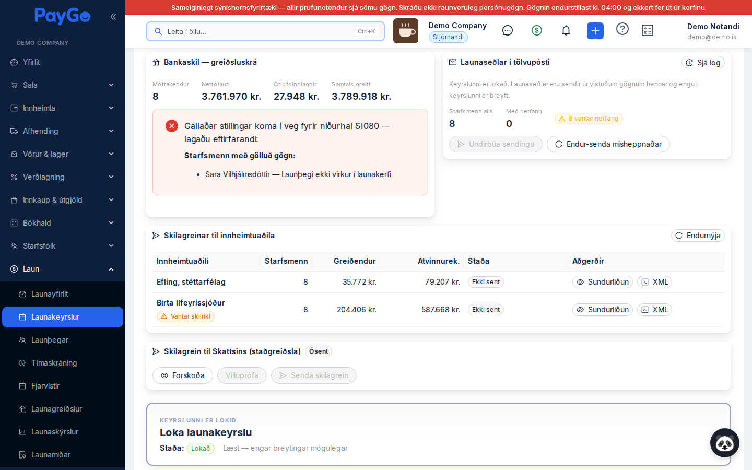Click Endur-senda misheppnaðar button
The height and width of the screenshot is (470, 752).
coord(608,144)
